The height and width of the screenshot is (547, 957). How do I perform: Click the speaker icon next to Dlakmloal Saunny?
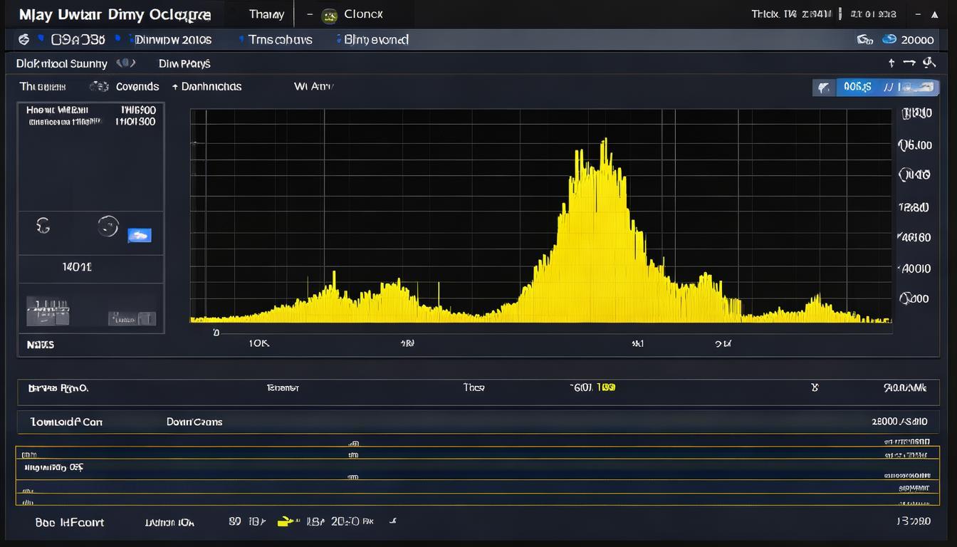tap(125, 63)
